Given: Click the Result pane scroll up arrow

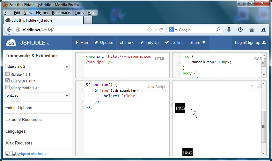Looking at the screenshot, I should tap(264, 84).
